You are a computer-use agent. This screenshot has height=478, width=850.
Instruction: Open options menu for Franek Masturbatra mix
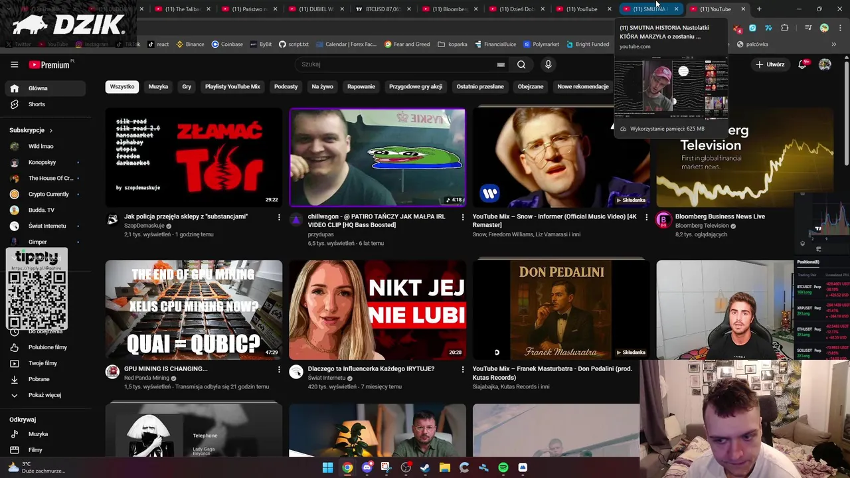coord(646,369)
